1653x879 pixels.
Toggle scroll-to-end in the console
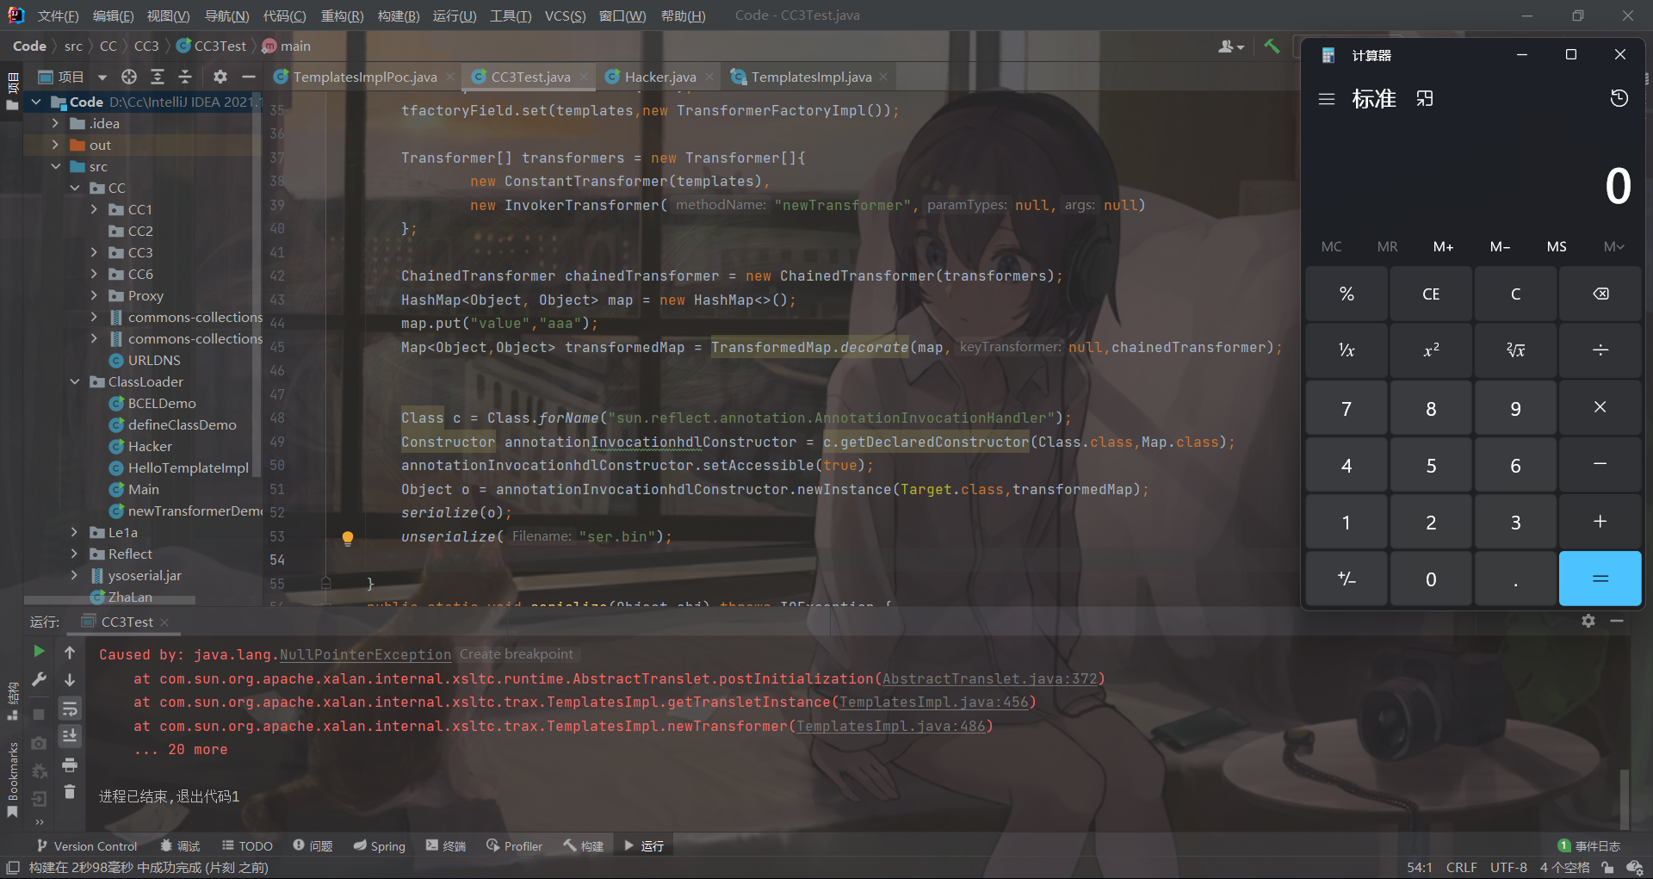[x=70, y=736]
